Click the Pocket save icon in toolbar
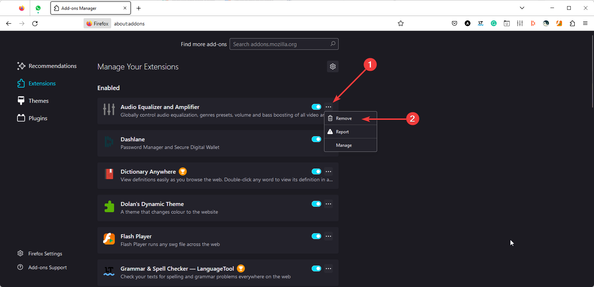This screenshot has height=287, width=594. coord(454,23)
